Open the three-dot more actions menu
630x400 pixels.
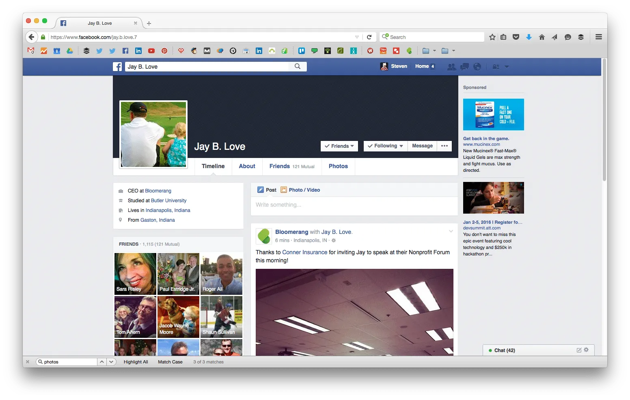click(x=444, y=146)
